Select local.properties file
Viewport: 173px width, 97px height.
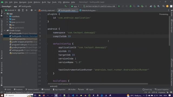point(23,53)
